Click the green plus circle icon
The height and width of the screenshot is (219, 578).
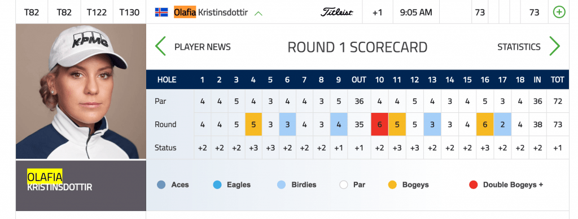(x=559, y=12)
